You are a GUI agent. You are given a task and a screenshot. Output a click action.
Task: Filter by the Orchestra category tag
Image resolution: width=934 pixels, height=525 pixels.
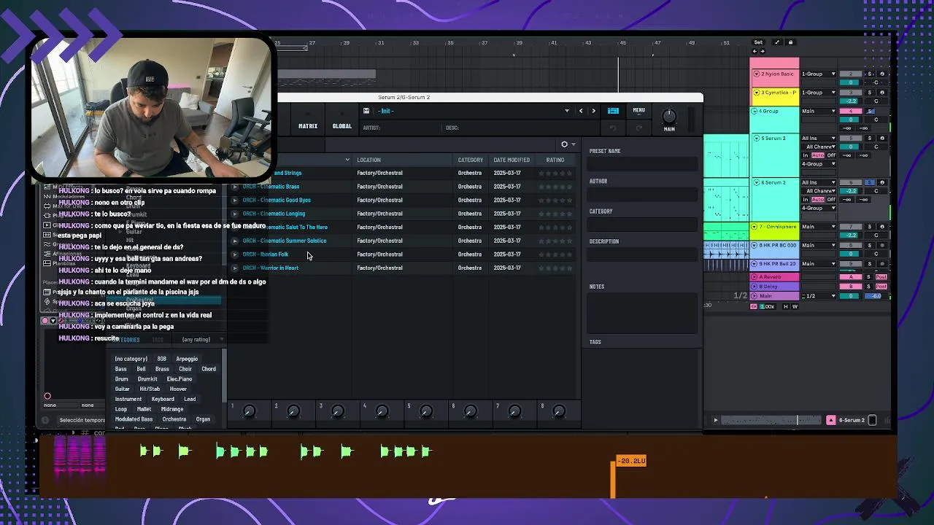pos(174,419)
